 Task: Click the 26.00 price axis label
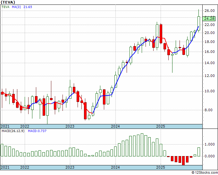[209, 11]
